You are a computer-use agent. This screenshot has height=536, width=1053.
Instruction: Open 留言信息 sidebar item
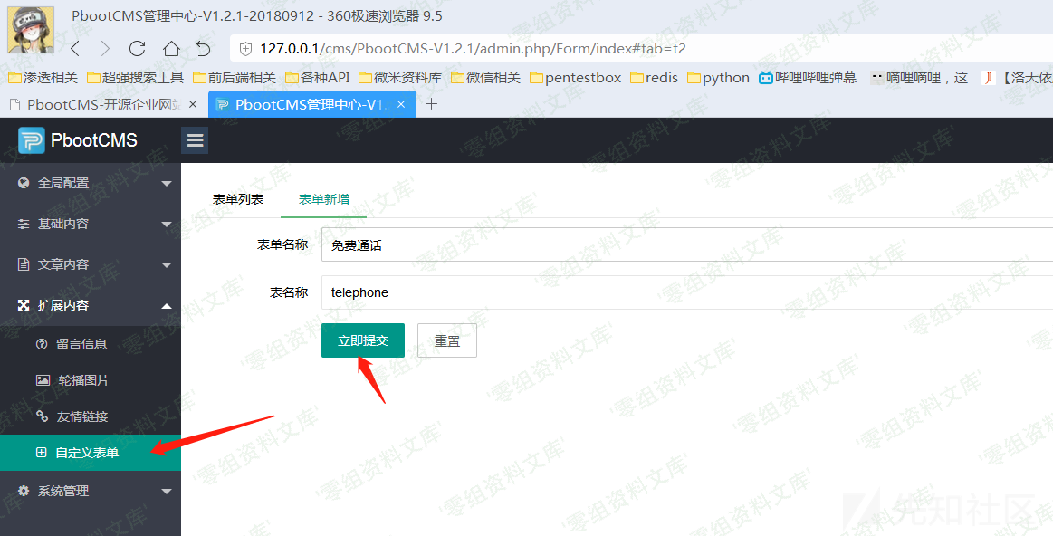click(x=81, y=344)
